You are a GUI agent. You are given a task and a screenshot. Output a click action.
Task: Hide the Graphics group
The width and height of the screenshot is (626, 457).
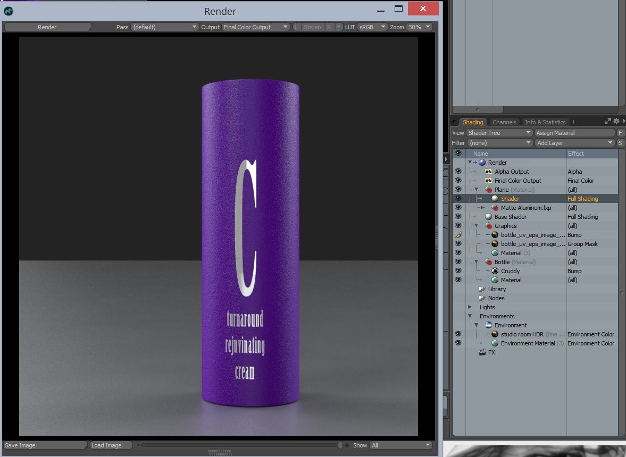click(x=458, y=226)
